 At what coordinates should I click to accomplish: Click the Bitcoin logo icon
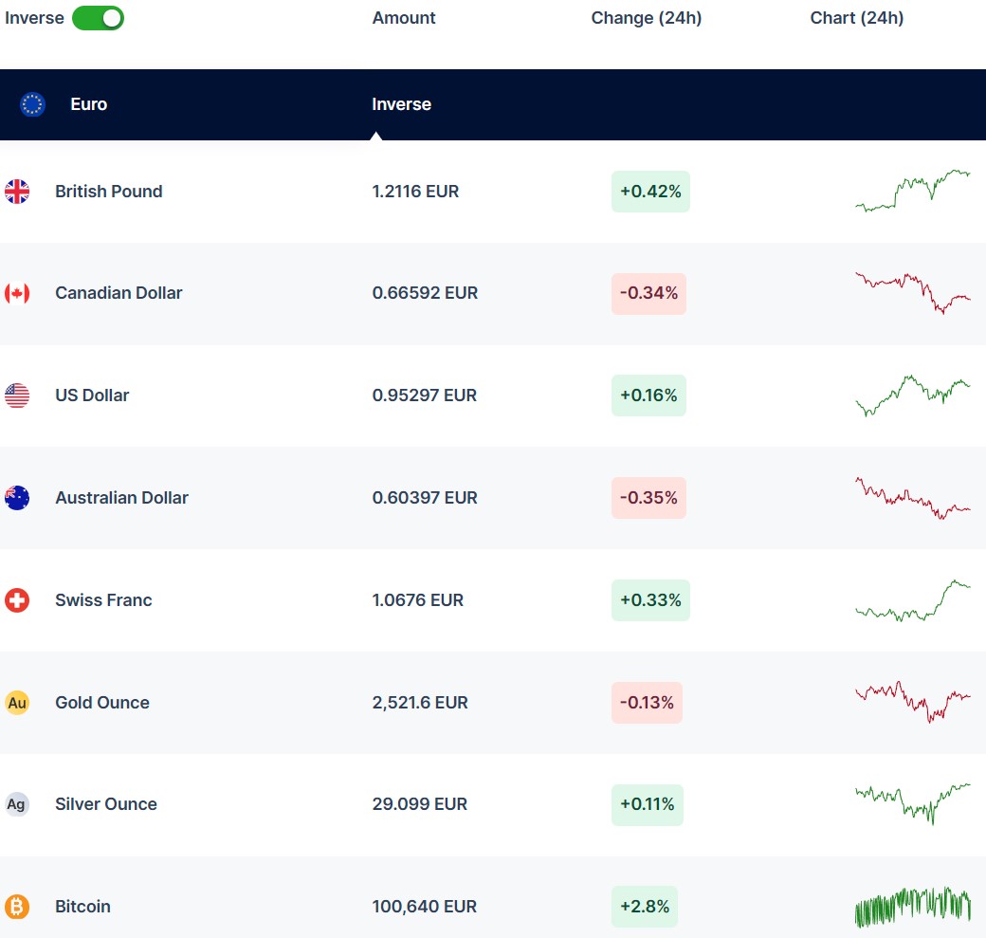[17, 907]
